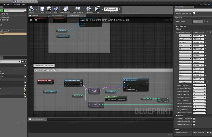The image size is (212, 137).
Task: Open view options eye in My Blueprint
Action: [24, 62]
